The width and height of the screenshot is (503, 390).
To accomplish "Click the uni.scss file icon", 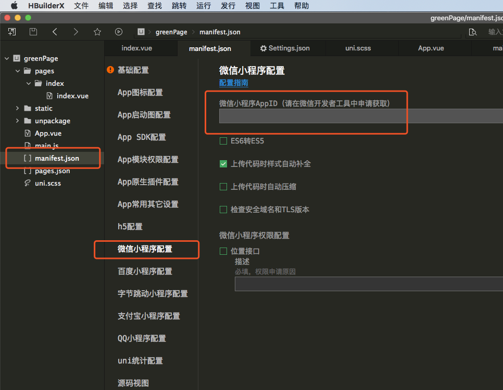I will point(28,183).
